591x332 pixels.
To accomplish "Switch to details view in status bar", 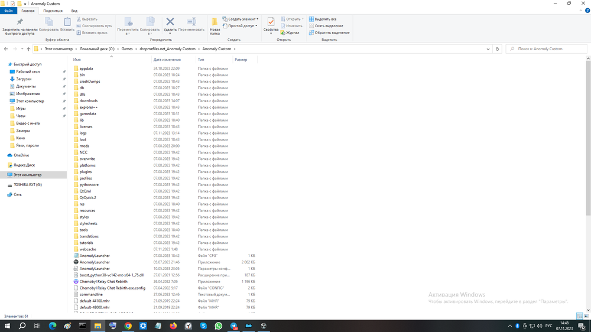I will [580, 317].
